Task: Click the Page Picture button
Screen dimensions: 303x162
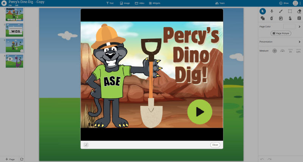Action: 281,34
